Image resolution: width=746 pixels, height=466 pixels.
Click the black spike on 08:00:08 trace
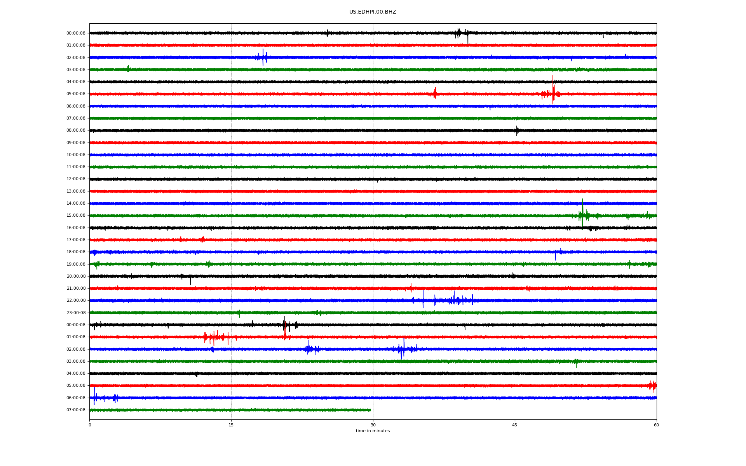[x=517, y=130]
